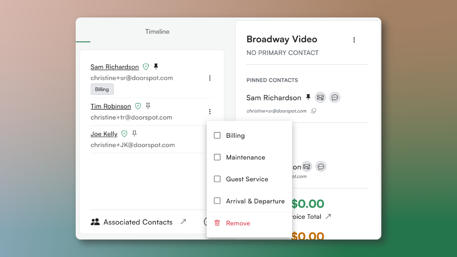Check the Billing checkbox
This screenshot has height=257, width=457.
click(217, 136)
